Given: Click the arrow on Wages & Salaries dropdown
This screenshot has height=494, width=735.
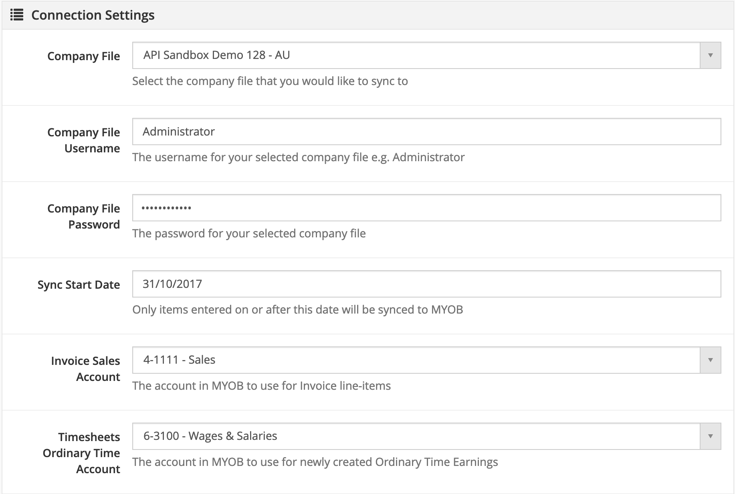Looking at the screenshot, I should [710, 436].
